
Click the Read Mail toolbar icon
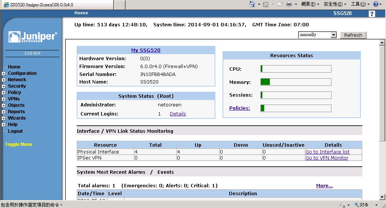pos(280,4)
